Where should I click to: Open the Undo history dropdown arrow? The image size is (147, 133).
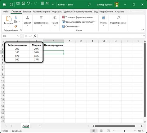click(32, 3)
